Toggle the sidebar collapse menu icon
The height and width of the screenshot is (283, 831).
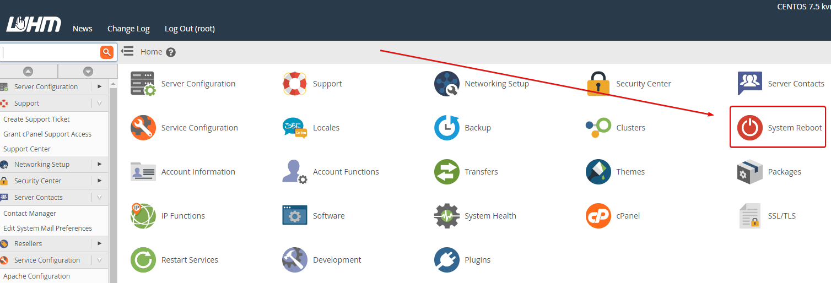point(127,51)
